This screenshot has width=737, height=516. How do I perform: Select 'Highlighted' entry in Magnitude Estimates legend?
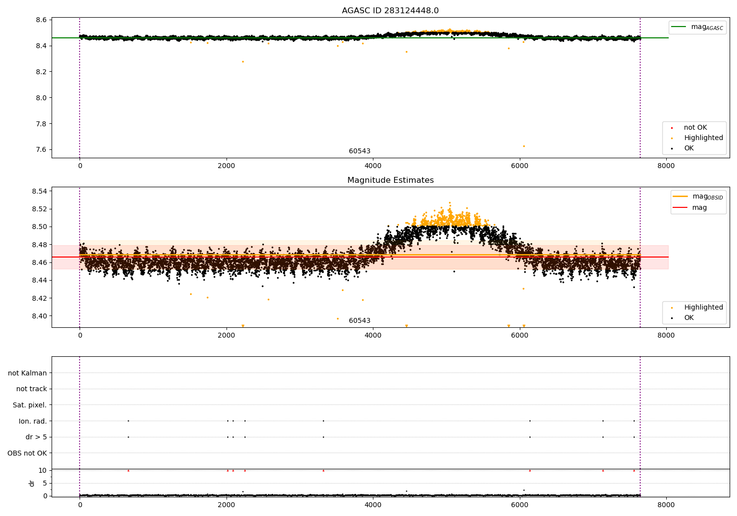click(x=703, y=308)
